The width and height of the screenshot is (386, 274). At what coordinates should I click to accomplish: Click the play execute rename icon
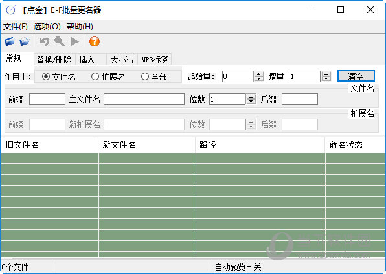pyautogui.click(x=74, y=41)
